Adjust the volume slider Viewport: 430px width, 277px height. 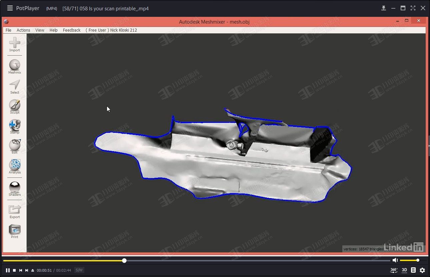(409, 260)
